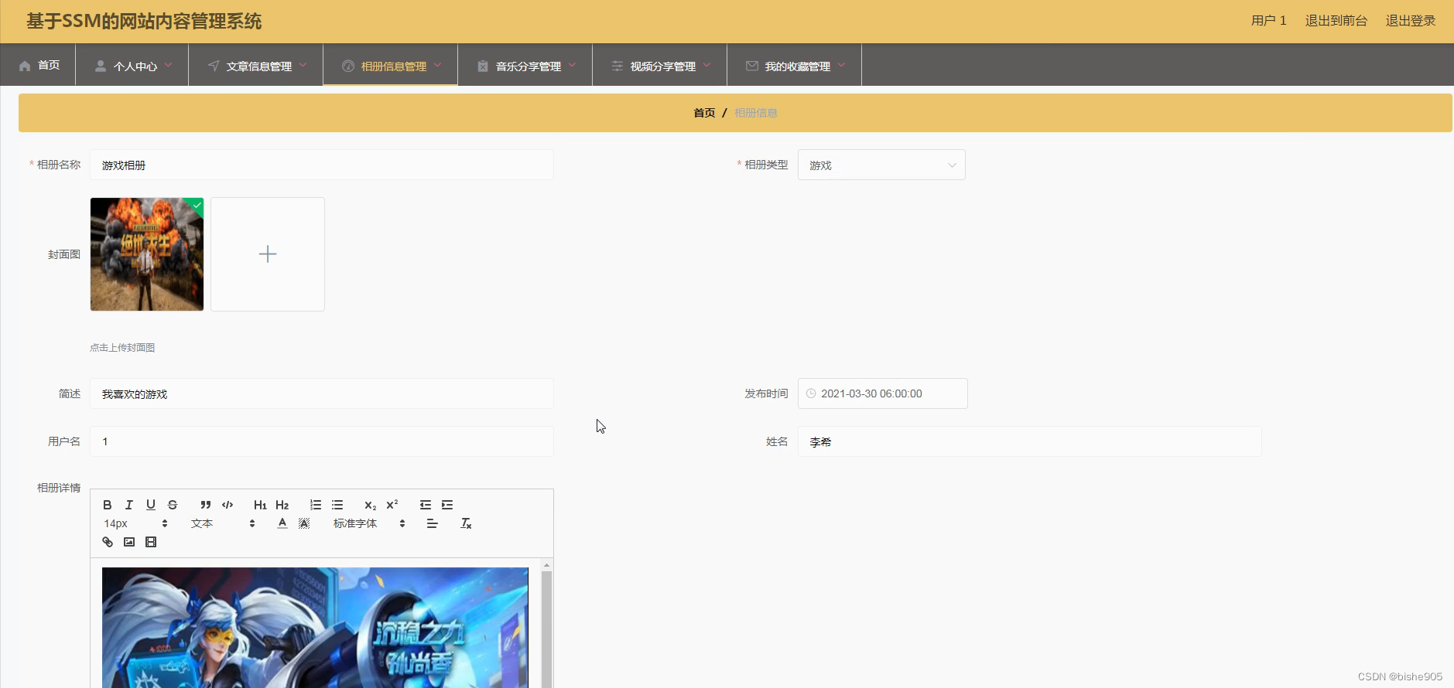Click the 点击上传封面图 hint text
Screen dimensions: 1454x688
[122, 348]
